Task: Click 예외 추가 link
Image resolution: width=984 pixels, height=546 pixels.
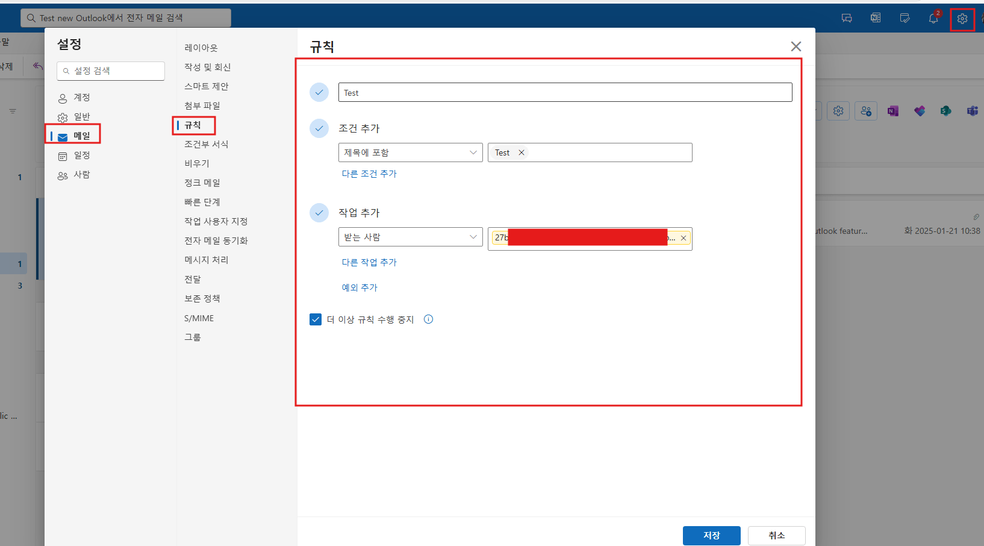Action: [360, 287]
